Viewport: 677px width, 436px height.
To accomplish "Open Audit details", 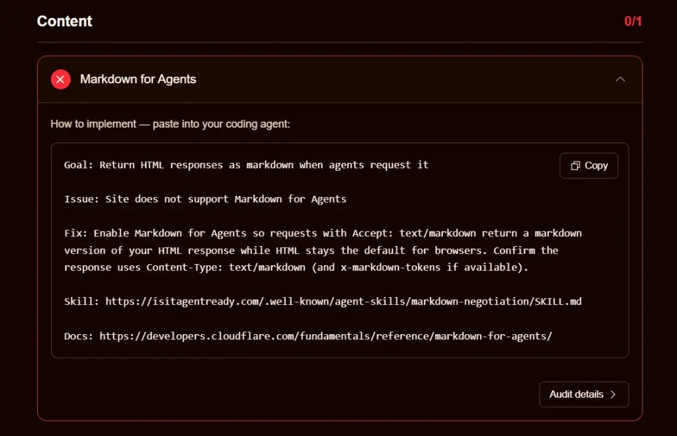I will click(577, 394).
